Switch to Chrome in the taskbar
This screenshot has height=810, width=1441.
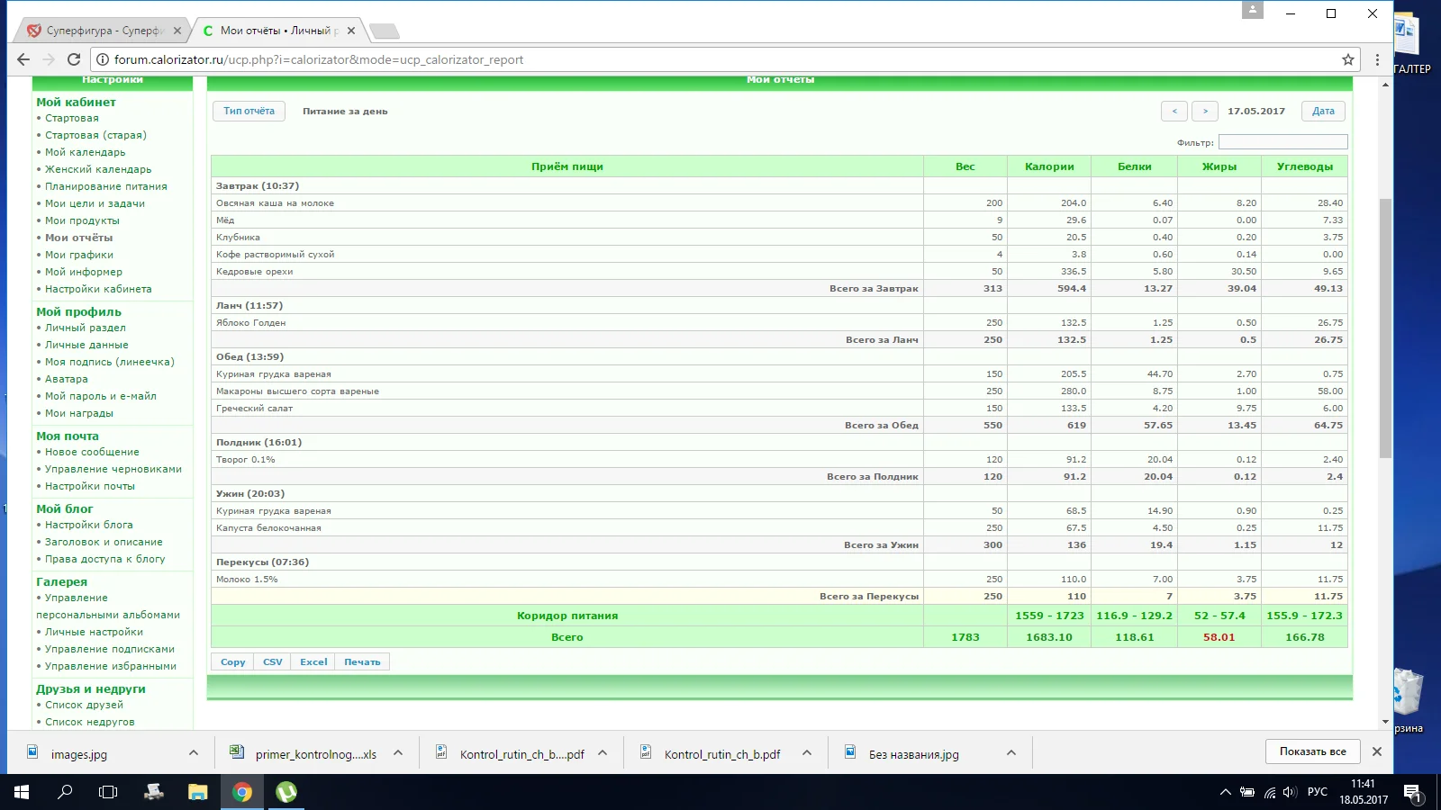click(241, 792)
